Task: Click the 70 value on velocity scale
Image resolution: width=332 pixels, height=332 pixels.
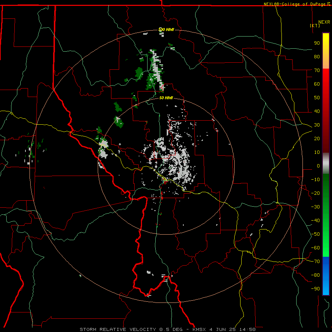Action: click(x=317, y=70)
